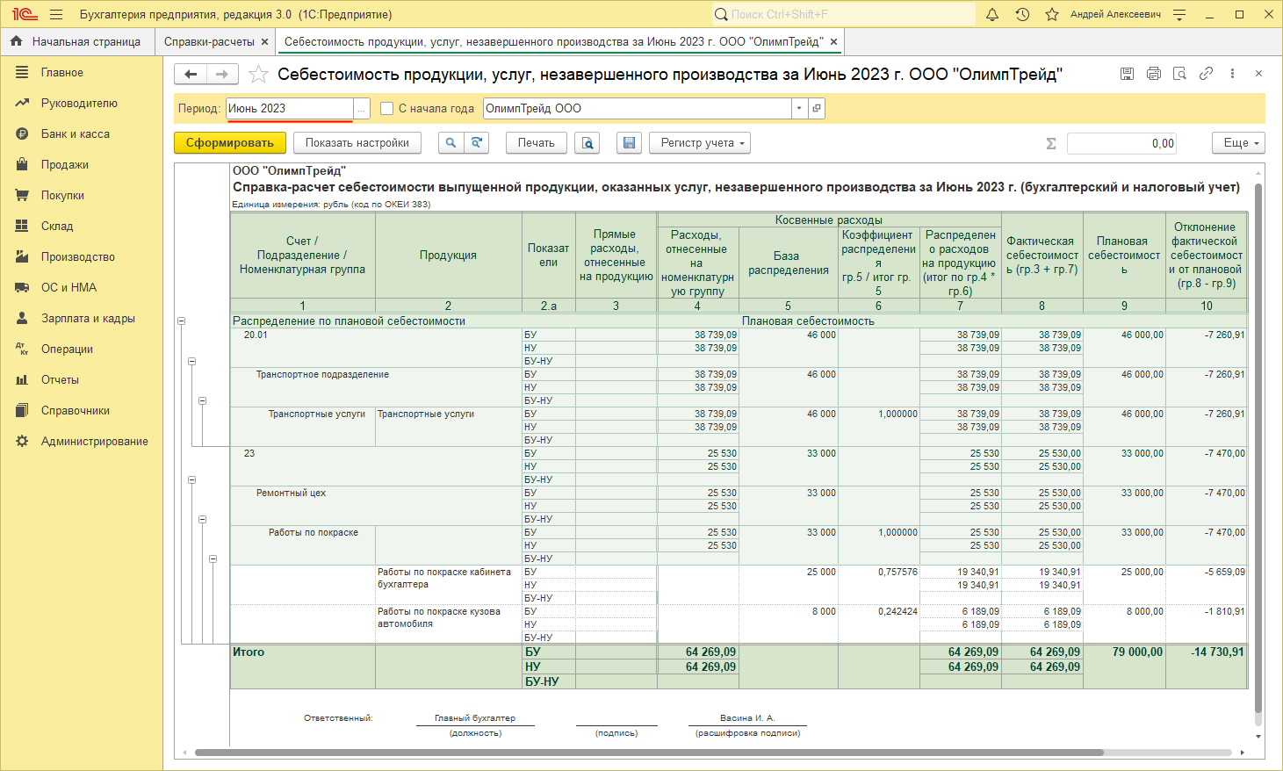Open the 'Регистр учета' dropdown
The height and width of the screenshot is (771, 1283).
click(x=700, y=143)
